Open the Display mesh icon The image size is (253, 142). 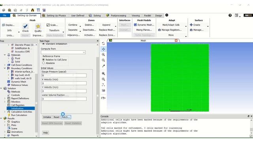tap(4, 25)
